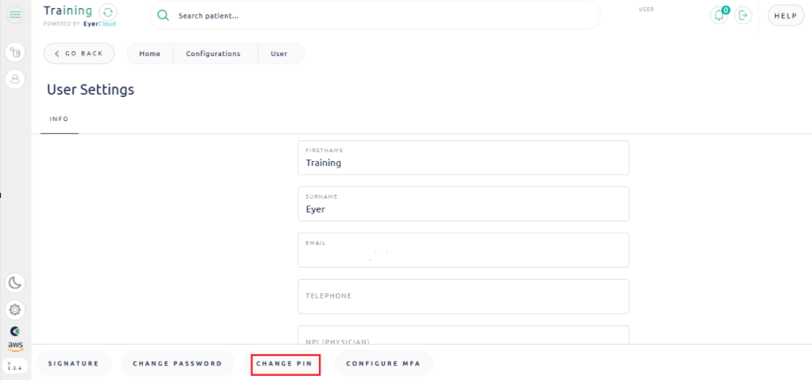Click the sync refresh icon beside Training
The height and width of the screenshot is (380, 812).
[x=108, y=13]
